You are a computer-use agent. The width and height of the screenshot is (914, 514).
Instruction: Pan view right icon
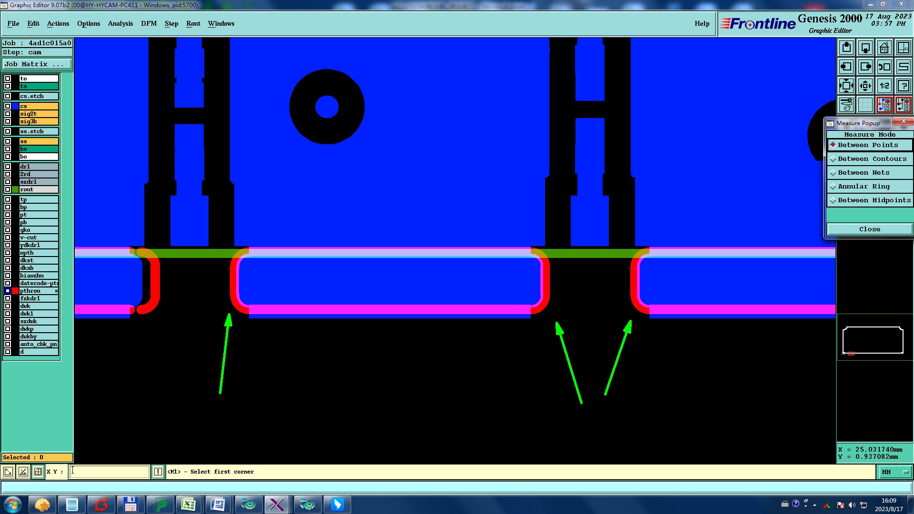click(865, 67)
